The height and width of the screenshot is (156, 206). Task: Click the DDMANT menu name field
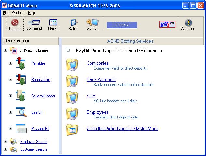point(122,25)
